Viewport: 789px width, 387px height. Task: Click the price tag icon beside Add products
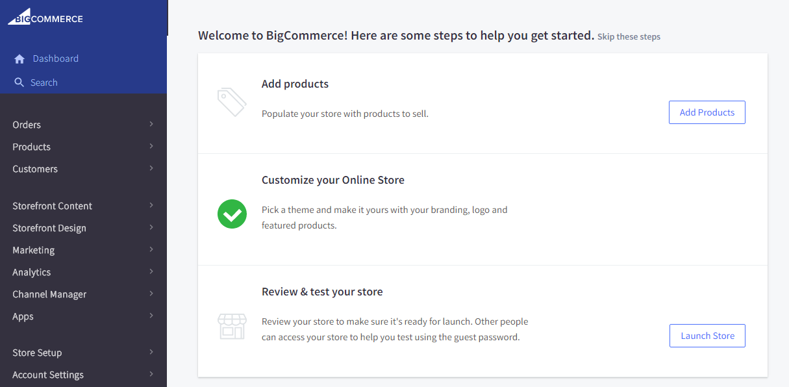coord(232,102)
